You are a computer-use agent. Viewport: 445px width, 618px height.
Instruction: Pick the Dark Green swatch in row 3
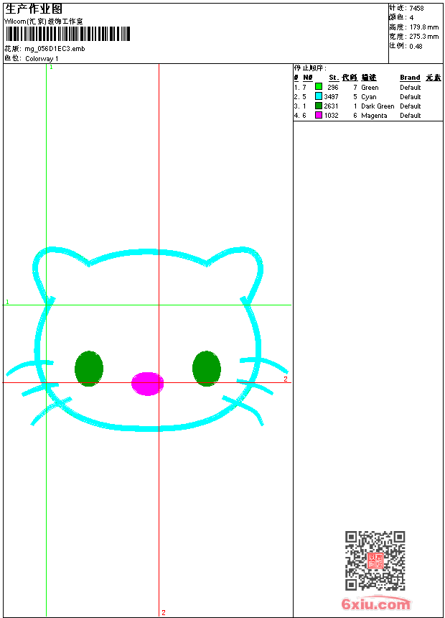point(319,106)
